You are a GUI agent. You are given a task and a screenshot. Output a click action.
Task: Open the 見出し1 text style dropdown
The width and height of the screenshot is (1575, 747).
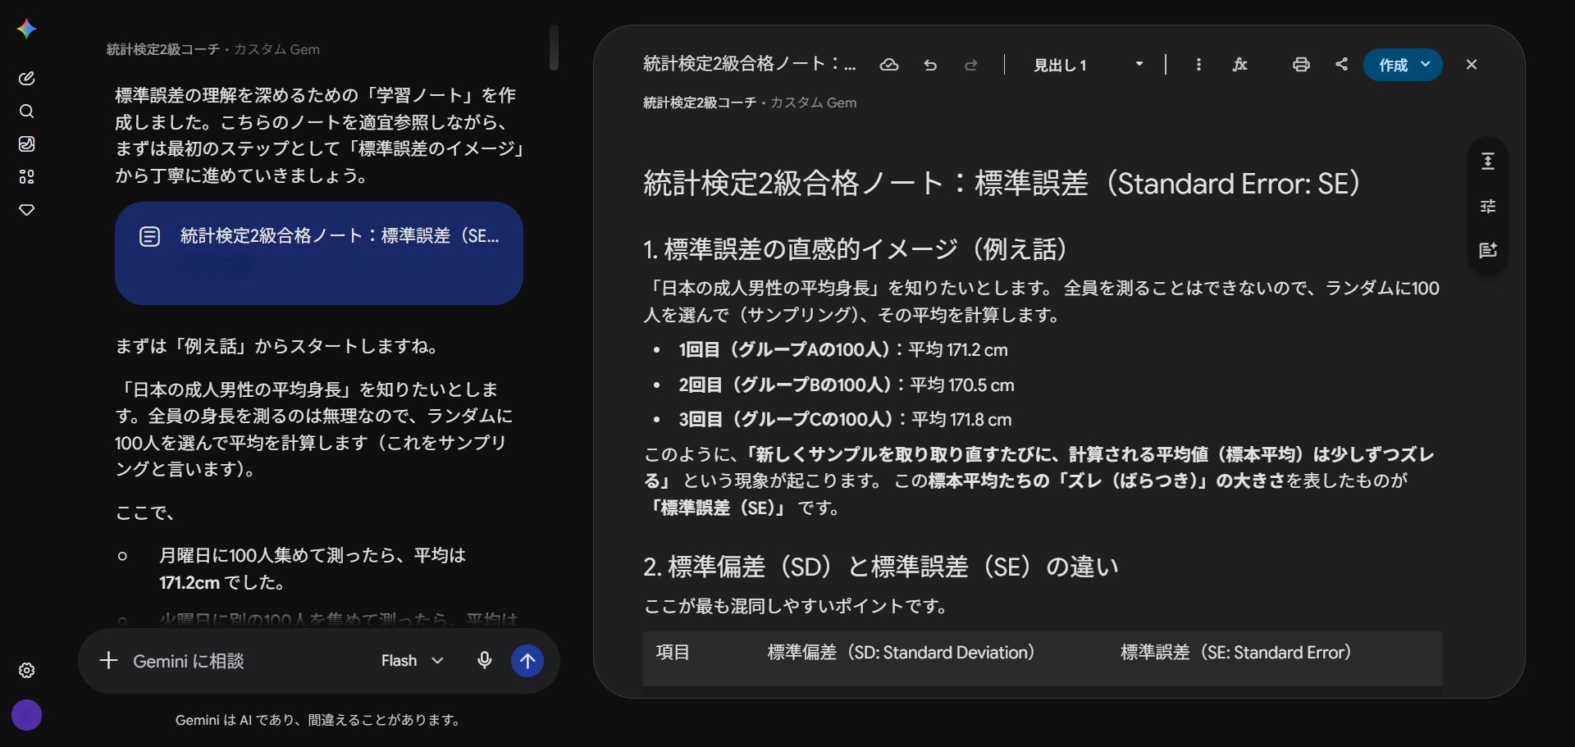[1087, 65]
